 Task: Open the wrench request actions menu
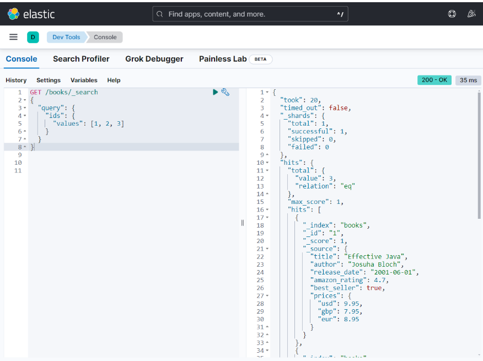[x=226, y=92]
